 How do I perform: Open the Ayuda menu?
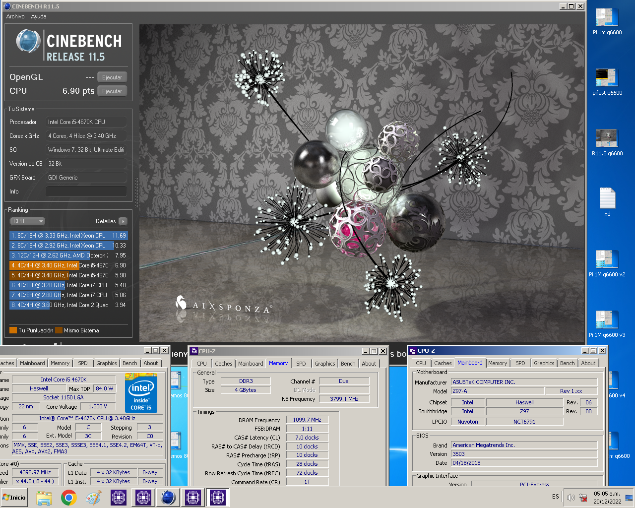click(x=39, y=16)
